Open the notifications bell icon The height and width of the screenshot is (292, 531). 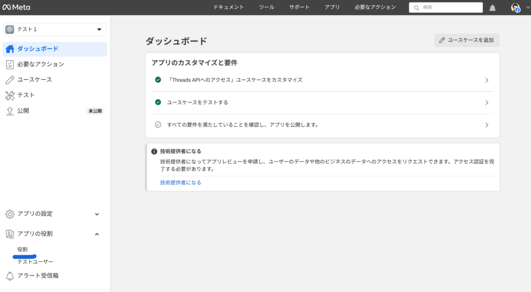(492, 8)
